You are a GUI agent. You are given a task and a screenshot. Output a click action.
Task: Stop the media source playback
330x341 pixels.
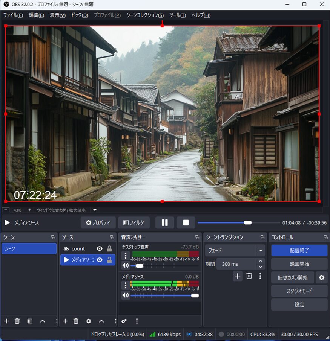[x=186, y=222]
